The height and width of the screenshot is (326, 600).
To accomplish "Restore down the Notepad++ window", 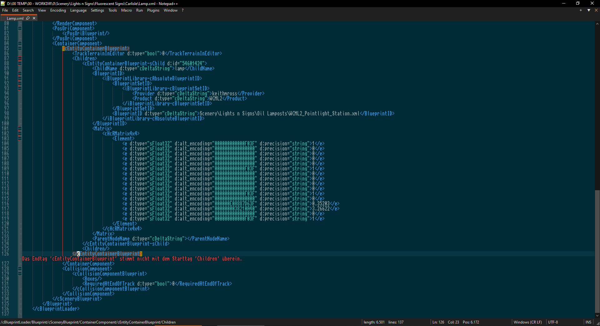I will point(578,3).
